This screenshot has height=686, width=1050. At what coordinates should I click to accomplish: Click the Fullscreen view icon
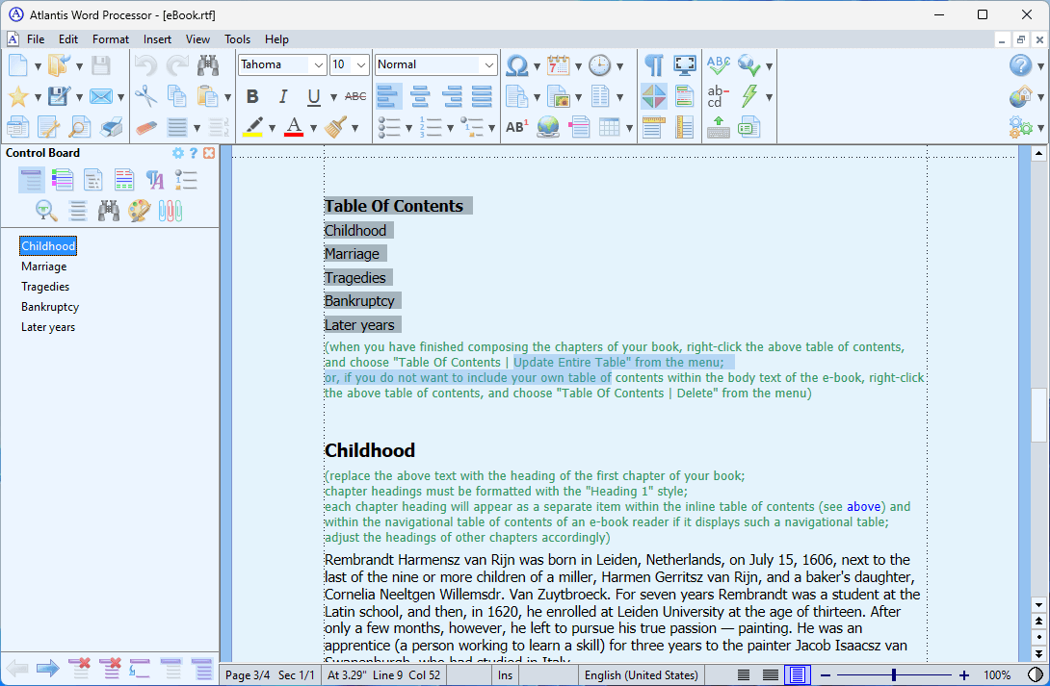pyautogui.click(x=685, y=65)
